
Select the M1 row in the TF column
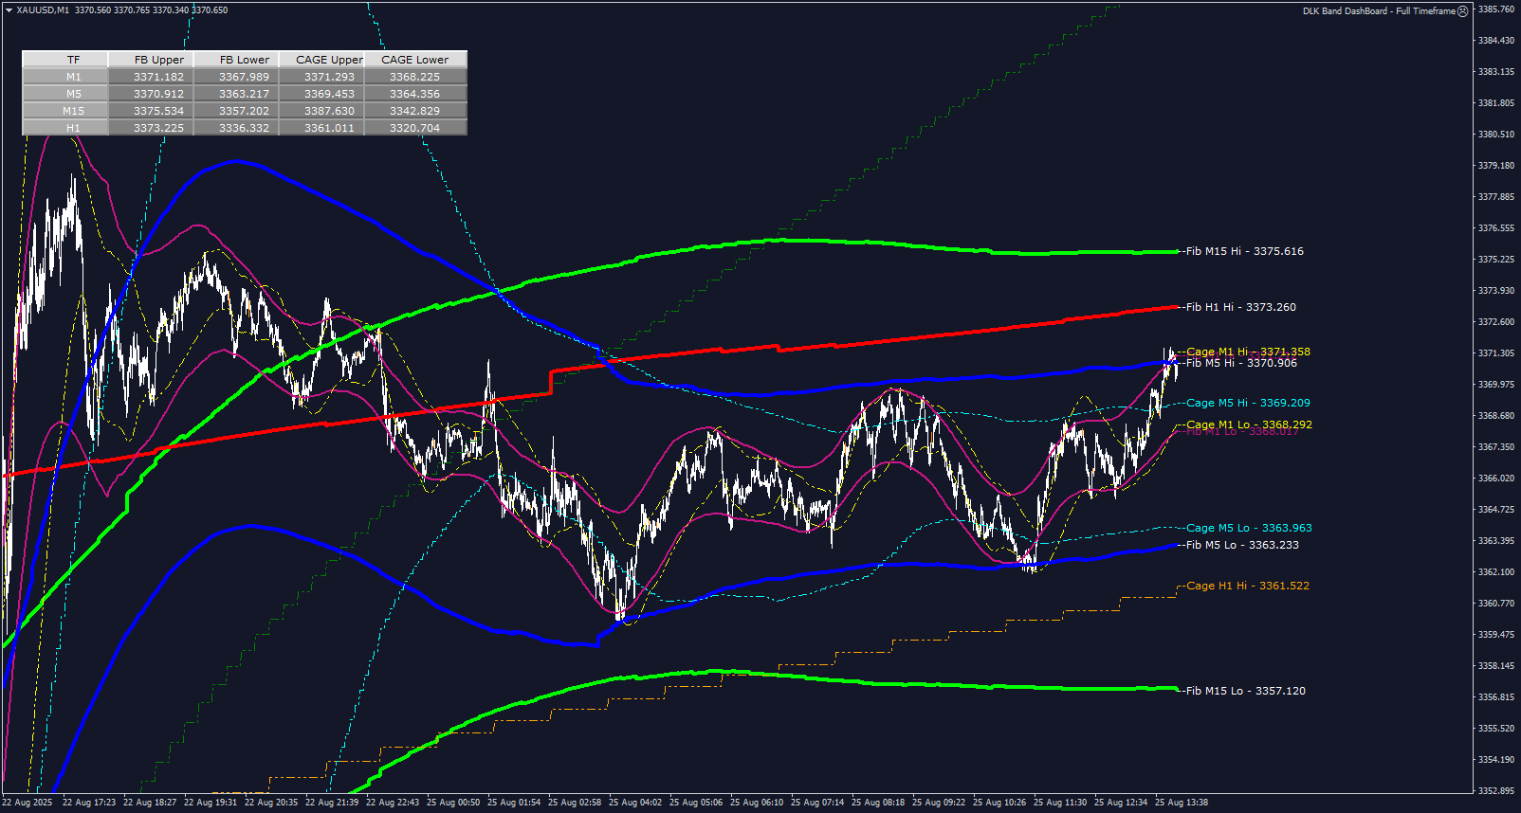(x=74, y=77)
